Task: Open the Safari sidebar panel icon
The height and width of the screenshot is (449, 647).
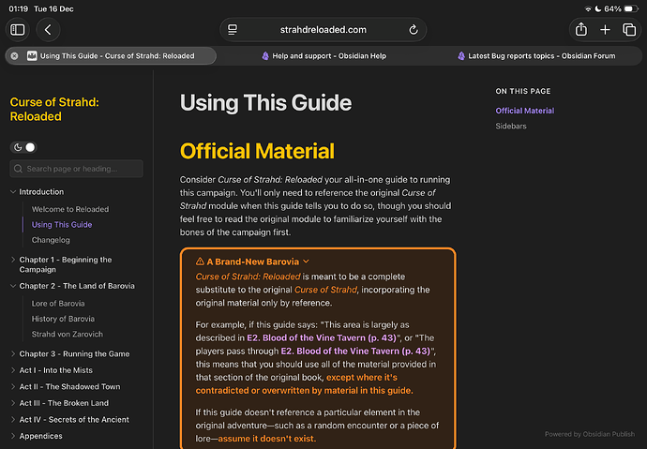Action: point(18,30)
